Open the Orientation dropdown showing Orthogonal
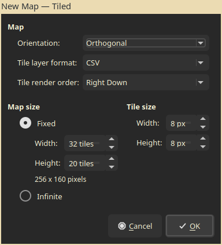 coord(146,43)
